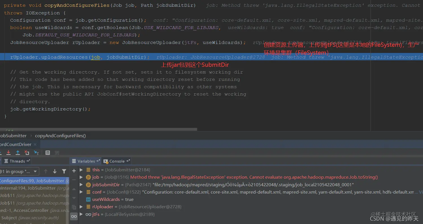Switch to the Variables tab
The width and height of the screenshot is (423, 224).
(85, 161)
